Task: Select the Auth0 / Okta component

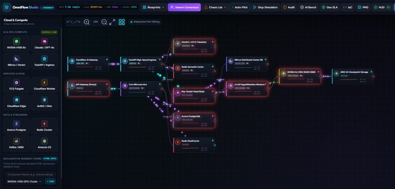Action: [x=44, y=102]
